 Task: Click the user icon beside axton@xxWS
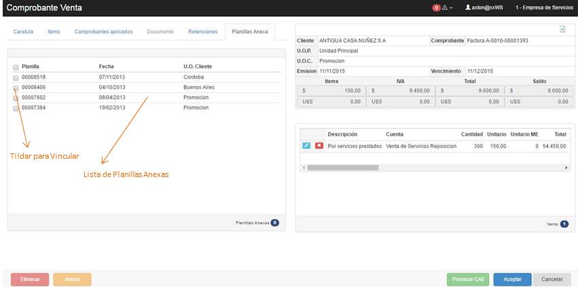tap(467, 7)
